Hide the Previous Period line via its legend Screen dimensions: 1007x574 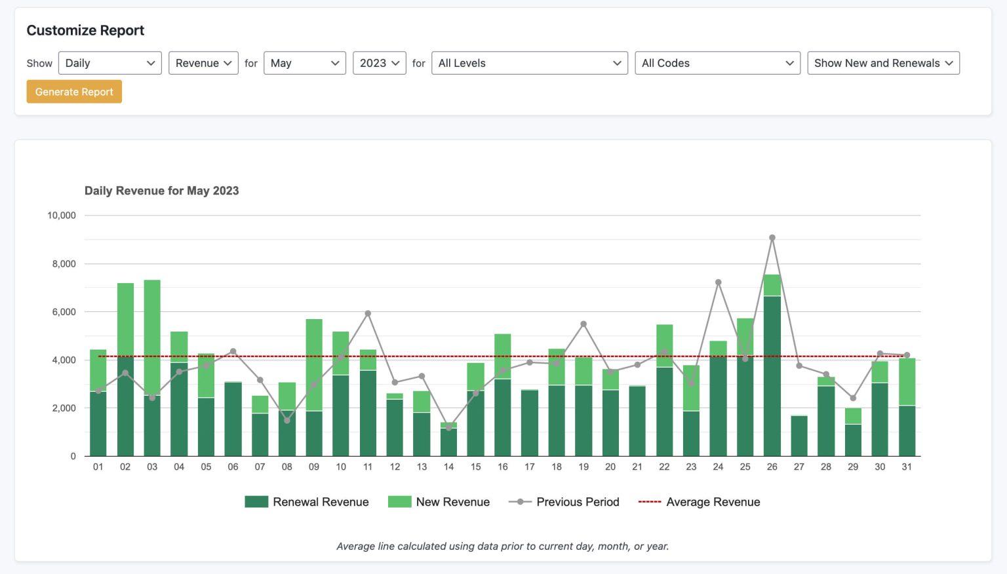pos(577,501)
